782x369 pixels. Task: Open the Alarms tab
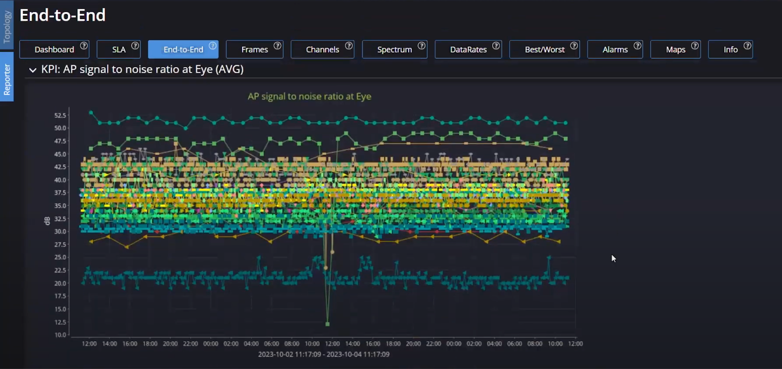coord(614,50)
